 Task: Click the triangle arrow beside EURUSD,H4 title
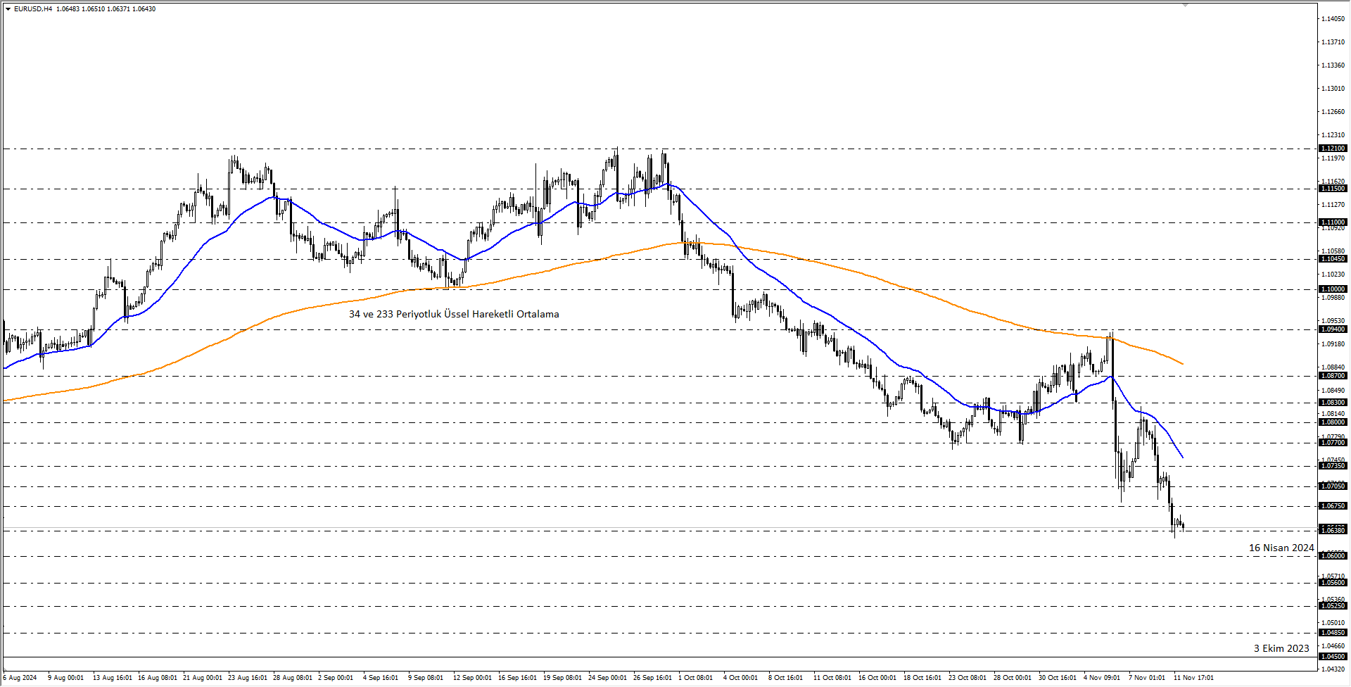pyautogui.click(x=8, y=9)
